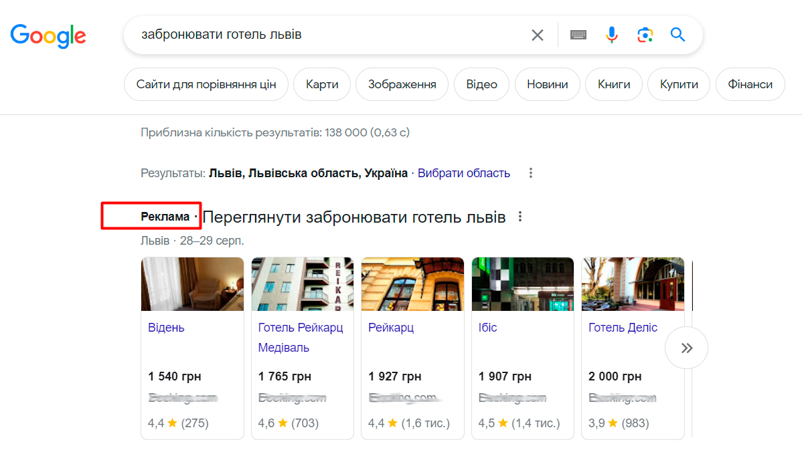The height and width of the screenshot is (456, 802).
Task: Click the next arrow on hotel carousel
Action: [x=686, y=348]
